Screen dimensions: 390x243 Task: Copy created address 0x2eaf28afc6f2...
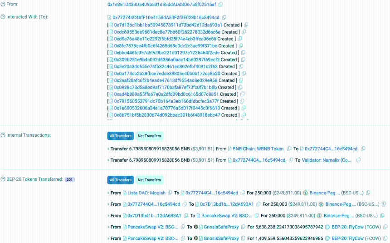point(241,80)
